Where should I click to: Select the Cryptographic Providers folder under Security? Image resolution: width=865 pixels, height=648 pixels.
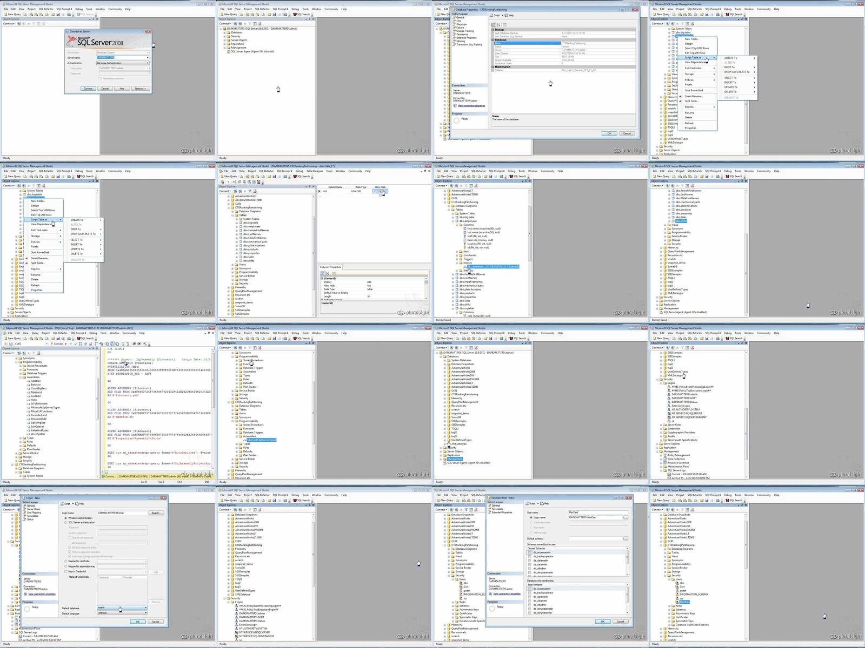(681, 433)
